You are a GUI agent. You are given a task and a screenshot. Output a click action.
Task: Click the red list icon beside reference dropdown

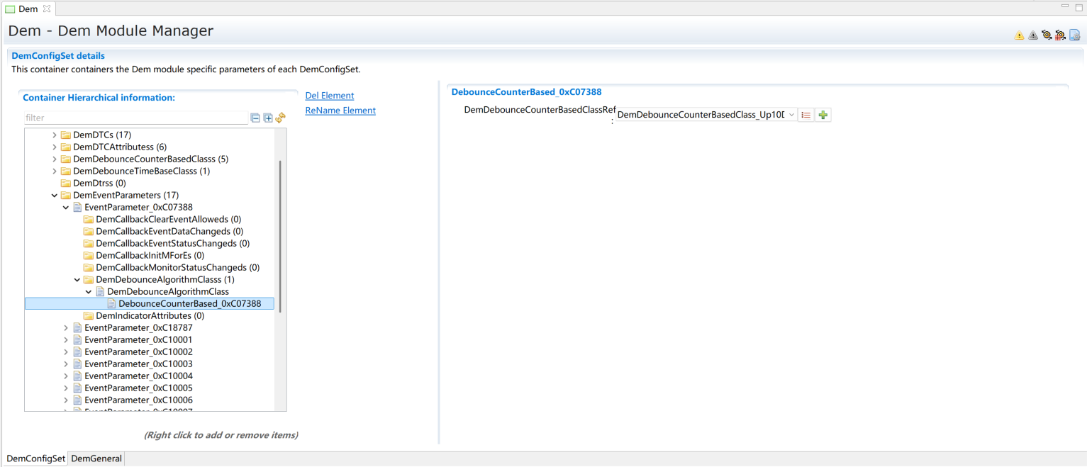click(x=806, y=115)
